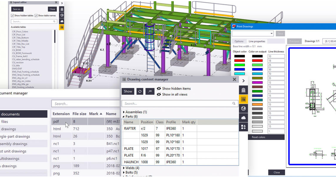Click magenta Color on output swatch
The image size is (336, 180).
click(257, 82)
